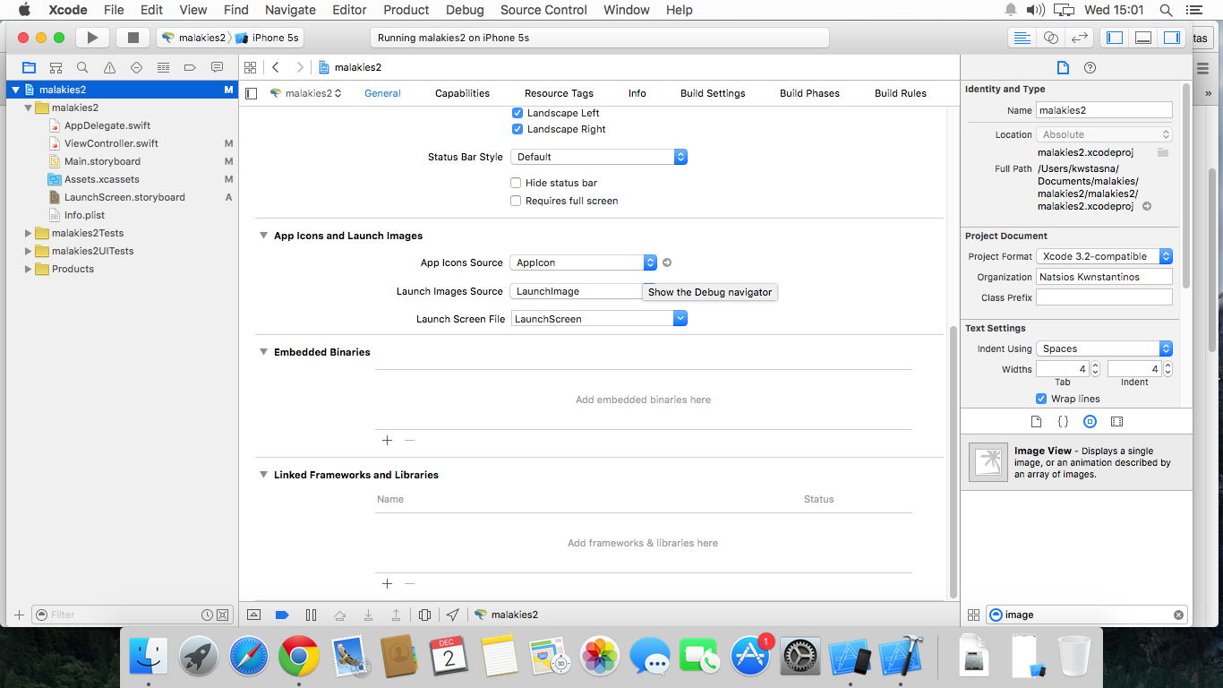Run the app with the Play button
1223x688 pixels.
coord(91,38)
